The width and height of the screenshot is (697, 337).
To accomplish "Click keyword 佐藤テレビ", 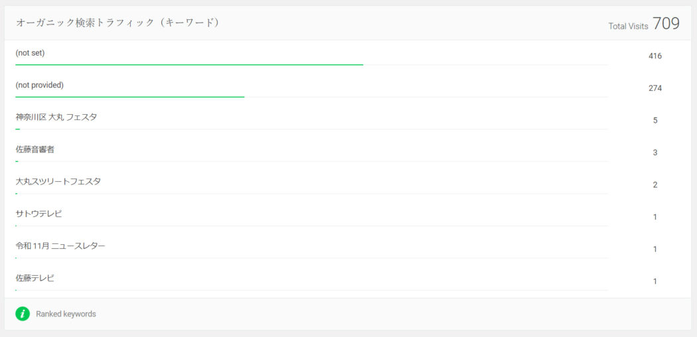I will [35, 279].
